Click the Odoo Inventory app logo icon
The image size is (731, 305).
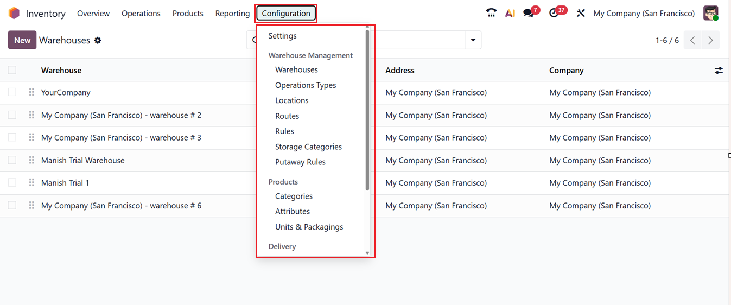(x=14, y=14)
